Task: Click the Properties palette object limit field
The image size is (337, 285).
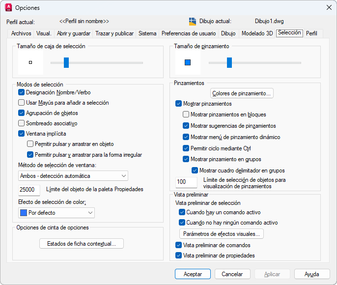Action: point(29,190)
